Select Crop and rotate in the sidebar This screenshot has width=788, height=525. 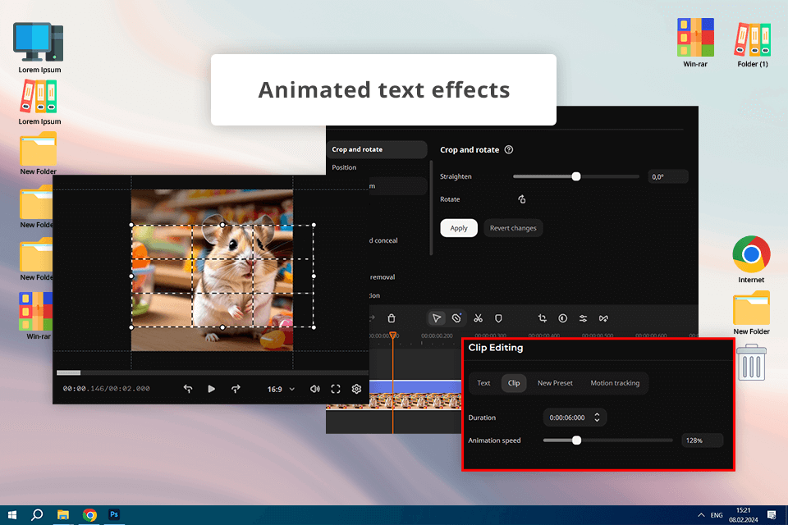pos(377,150)
